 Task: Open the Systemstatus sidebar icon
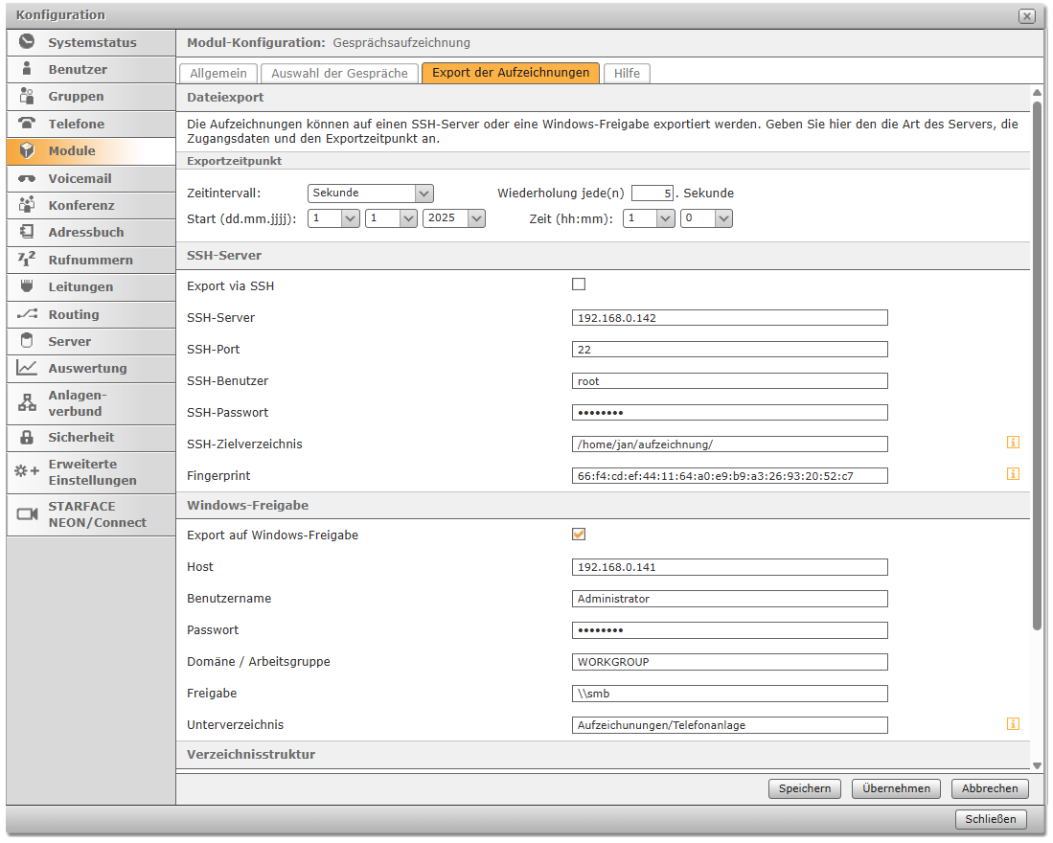(27, 42)
